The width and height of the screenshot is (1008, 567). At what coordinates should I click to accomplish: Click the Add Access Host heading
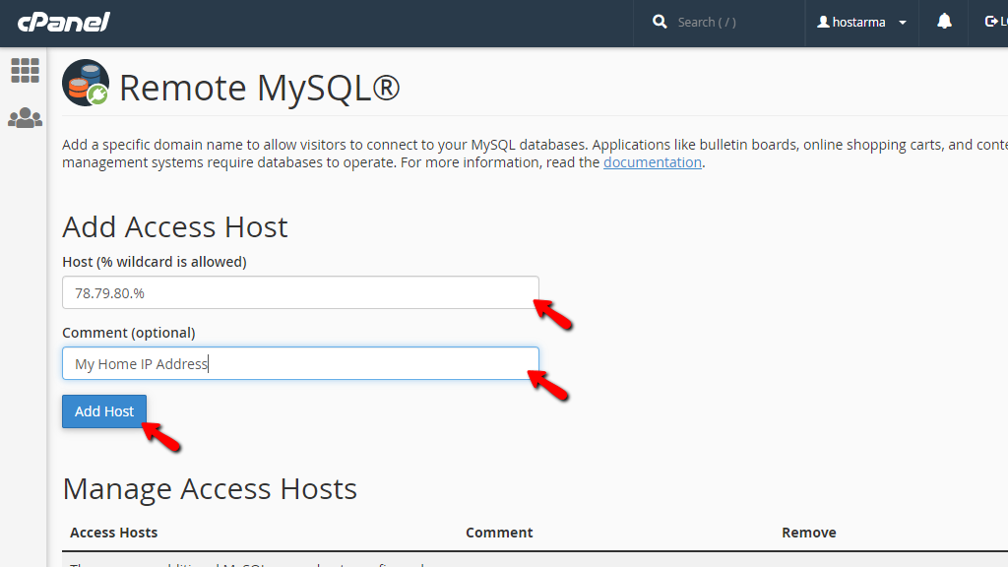pyautogui.click(x=174, y=226)
